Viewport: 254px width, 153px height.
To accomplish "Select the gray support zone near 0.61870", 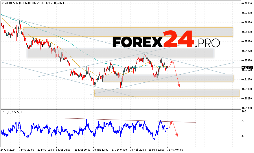I will click(x=168, y=78).
